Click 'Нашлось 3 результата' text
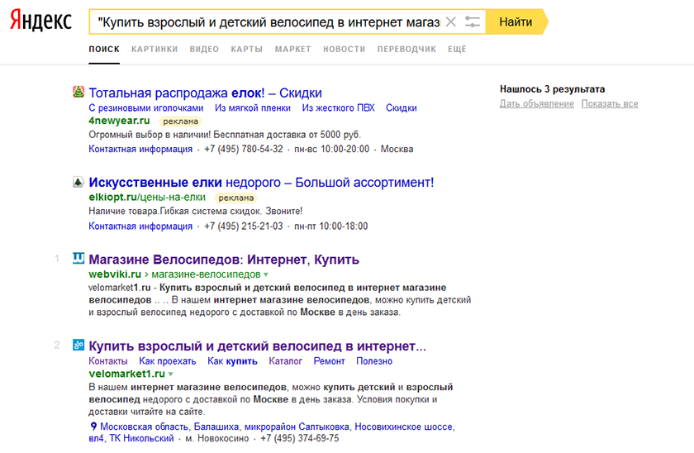Viewport: 694px width, 453px height. [553, 89]
